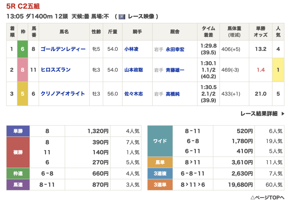Viewport: 291px width, 203px height.
Task: Click the green frame number 6 badge
Action: 22,49
